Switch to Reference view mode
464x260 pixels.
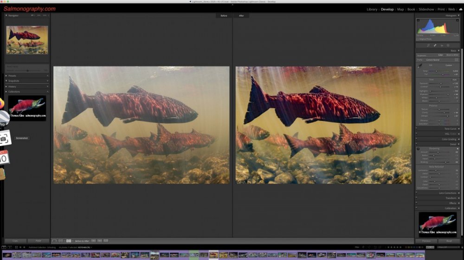(61, 241)
